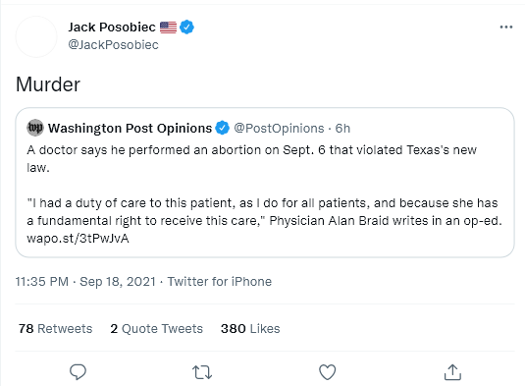View the 2 Quote Tweets list
Viewport: 525px width, 386px height.
pyautogui.click(x=156, y=329)
